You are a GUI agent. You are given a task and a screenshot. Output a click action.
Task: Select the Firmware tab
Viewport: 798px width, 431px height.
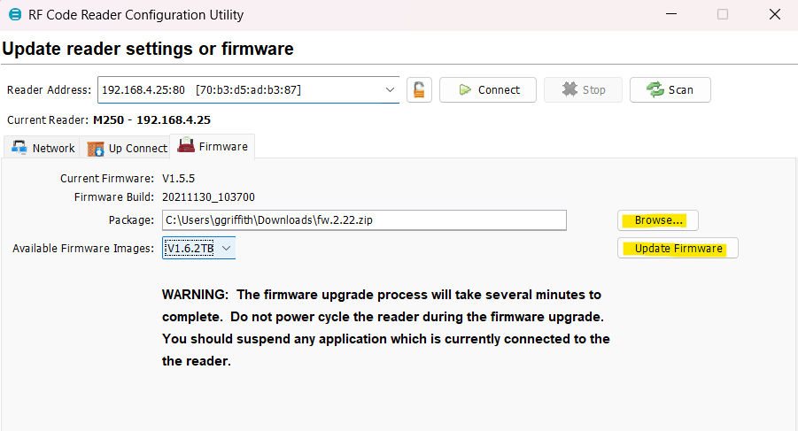click(x=213, y=146)
